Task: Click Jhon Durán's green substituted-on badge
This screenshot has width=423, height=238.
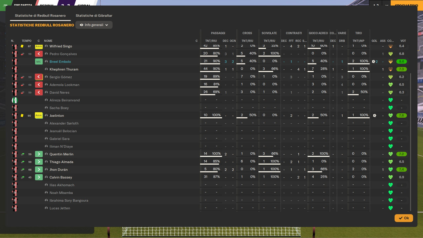Action: tap(39, 170)
